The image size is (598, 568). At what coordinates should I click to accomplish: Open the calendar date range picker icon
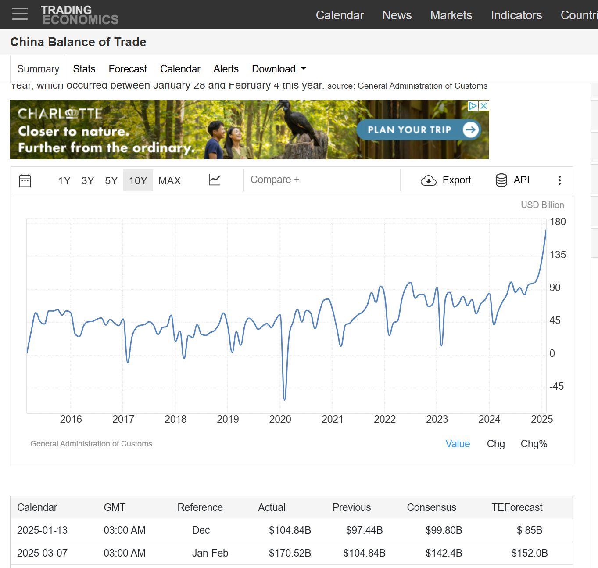[25, 180]
